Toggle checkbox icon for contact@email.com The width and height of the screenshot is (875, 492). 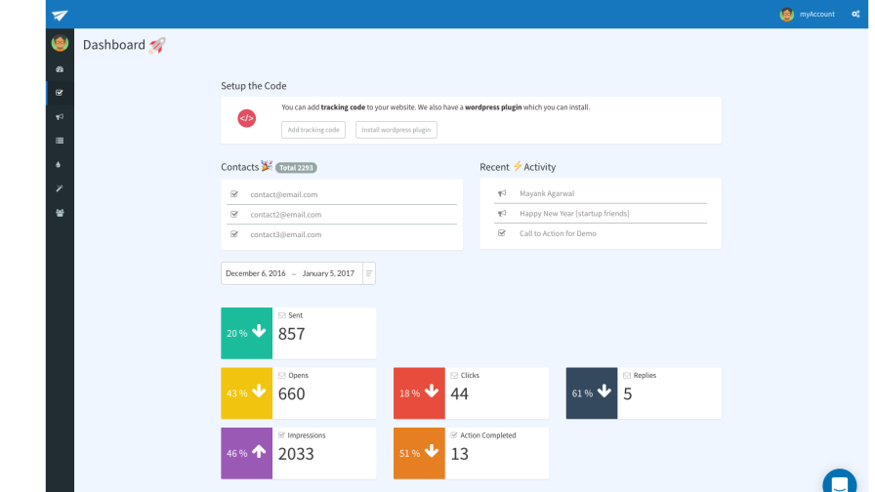pos(234,194)
